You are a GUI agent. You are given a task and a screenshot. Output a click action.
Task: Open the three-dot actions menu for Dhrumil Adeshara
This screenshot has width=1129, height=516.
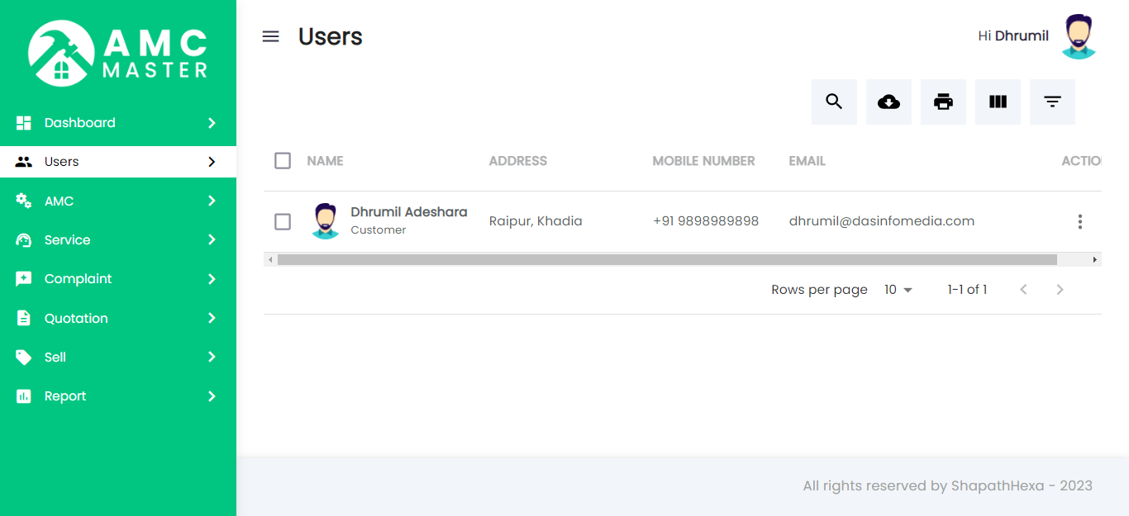pos(1079,221)
